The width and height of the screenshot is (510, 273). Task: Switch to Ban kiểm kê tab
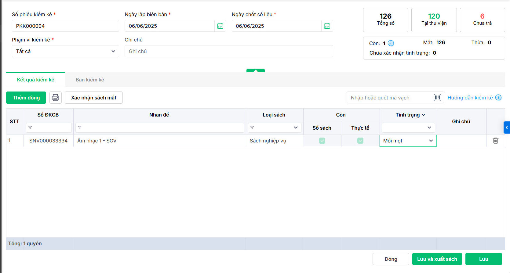(x=90, y=80)
